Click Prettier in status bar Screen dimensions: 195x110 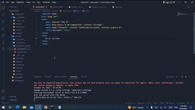pos(181,103)
